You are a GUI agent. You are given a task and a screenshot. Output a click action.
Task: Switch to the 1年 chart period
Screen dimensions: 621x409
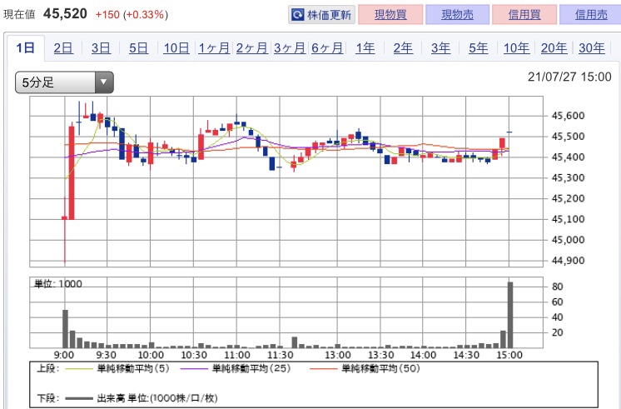click(x=365, y=48)
